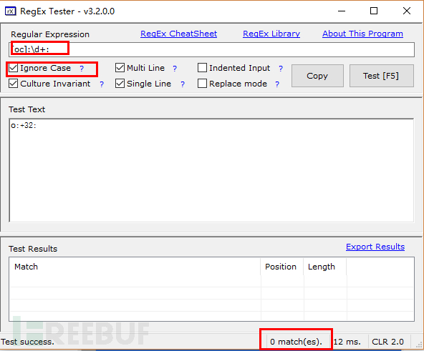Toggle the Multi Line checkbox

click(120, 68)
